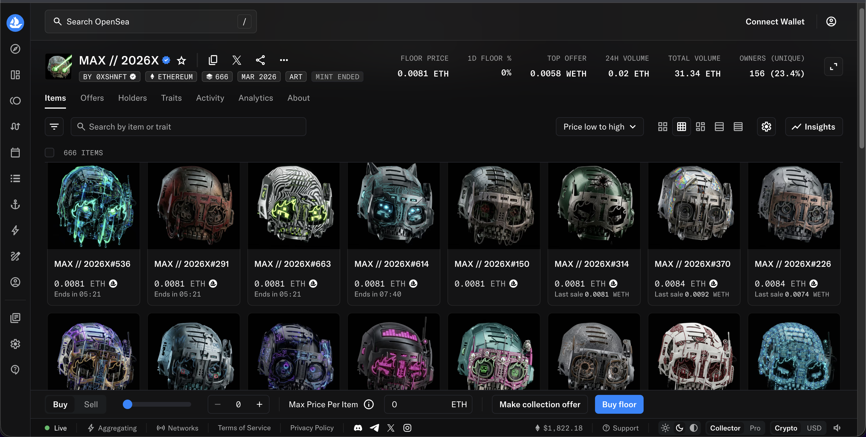Switch to compact table view

[x=738, y=127]
